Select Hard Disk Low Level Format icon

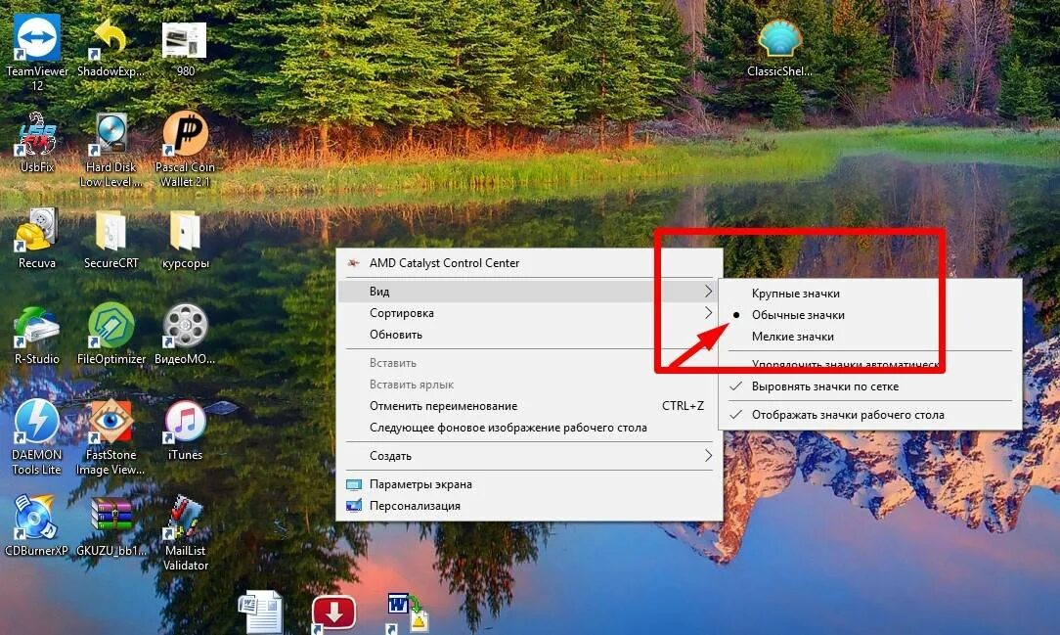(x=110, y=133)
